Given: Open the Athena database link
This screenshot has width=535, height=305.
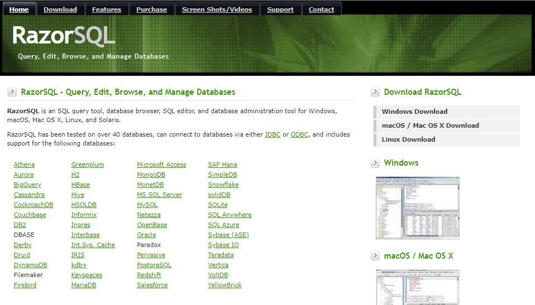Looking at the screenshot, I should [24, 164].
